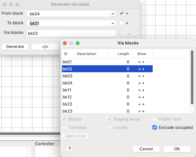196x157 pixels.
Task: Toggle the Exclude occupied checkbox
Action: (155, 127)
